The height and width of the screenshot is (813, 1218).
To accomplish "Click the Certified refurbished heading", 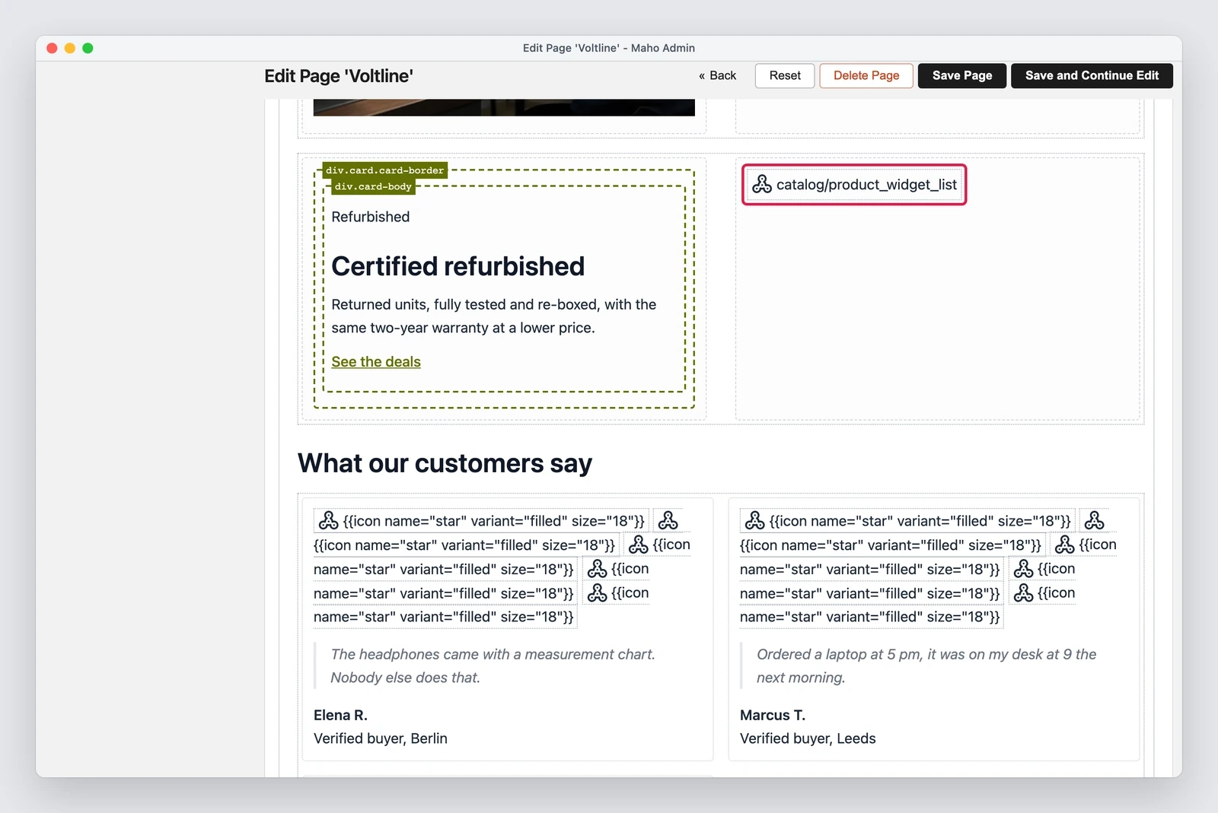I will click(458, 266).
